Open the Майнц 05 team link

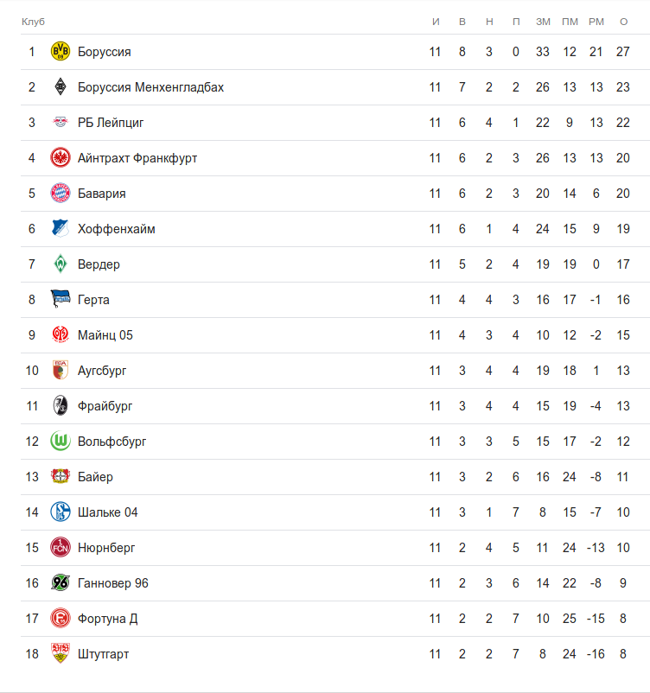click(x=105, y=335)
